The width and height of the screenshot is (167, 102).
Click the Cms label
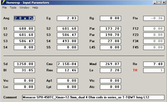point(50,64)
